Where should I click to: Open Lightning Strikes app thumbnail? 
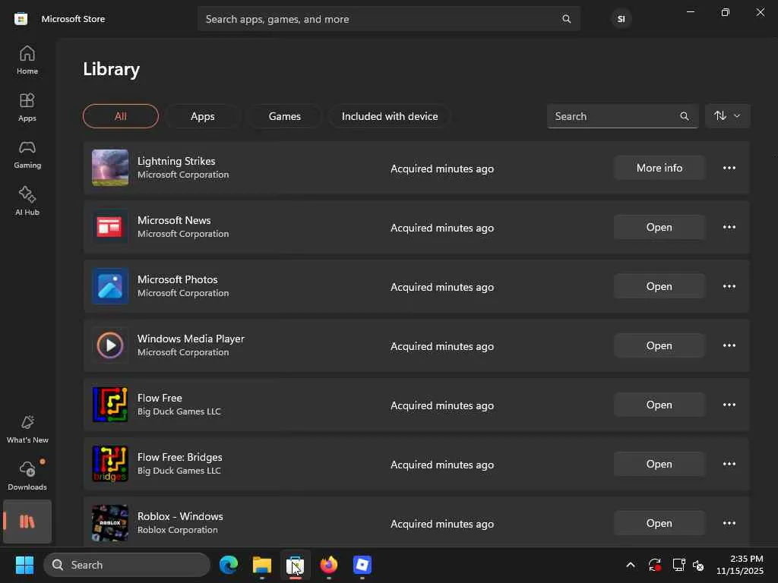click(x=110, y=168)
